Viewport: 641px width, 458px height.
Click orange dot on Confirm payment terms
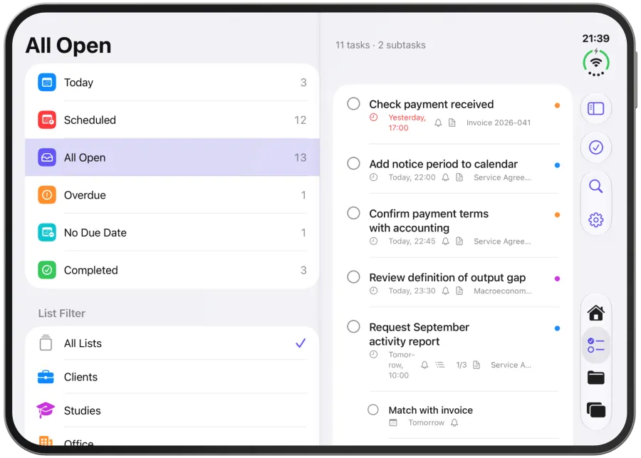coord(557,215)
